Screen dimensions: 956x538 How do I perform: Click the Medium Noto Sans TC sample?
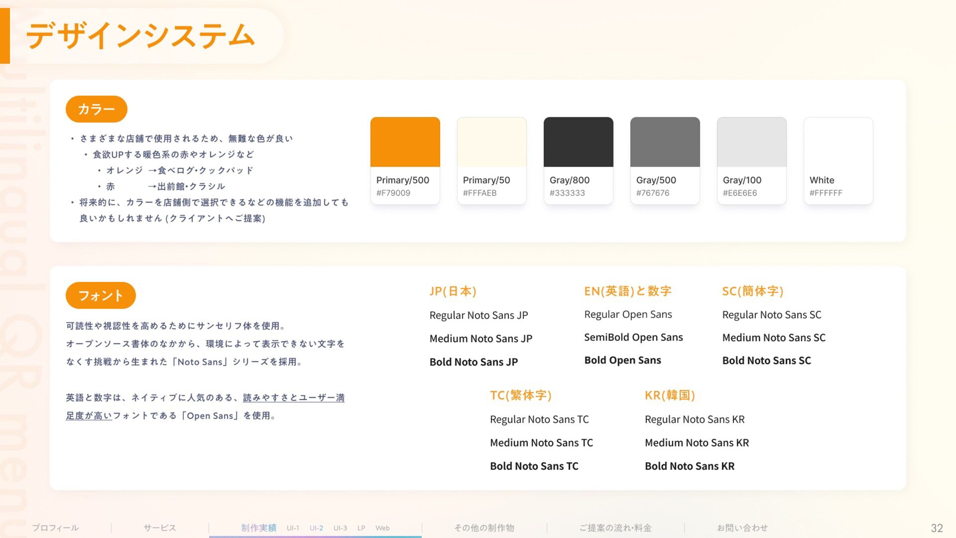[541, 443]
